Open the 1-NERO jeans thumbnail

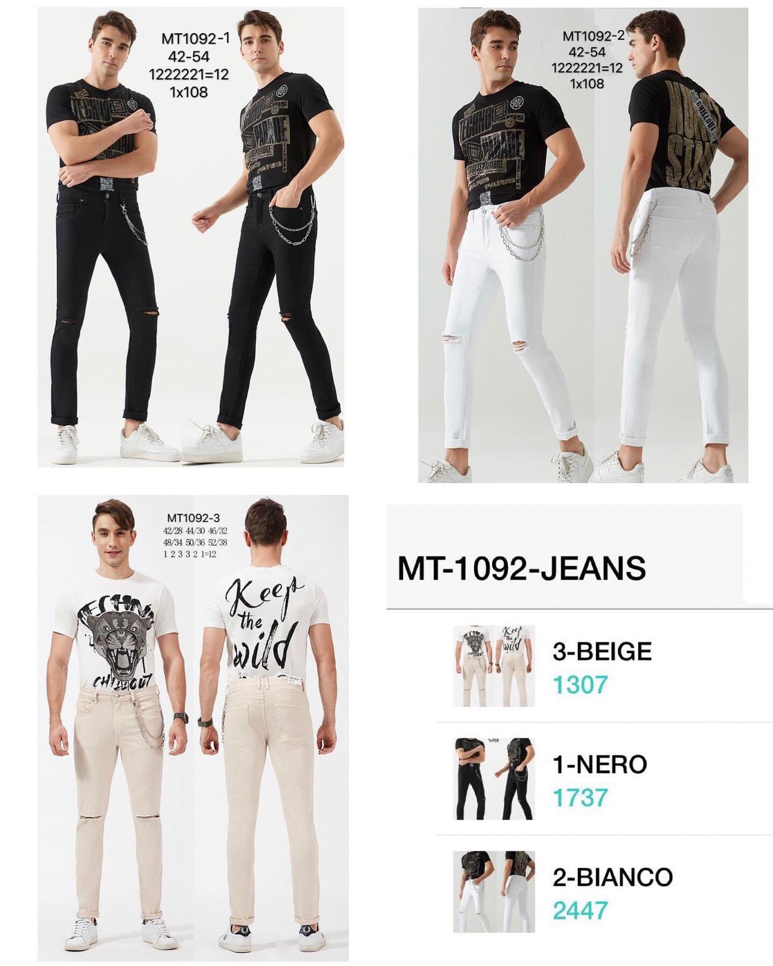tap(493, 779)
